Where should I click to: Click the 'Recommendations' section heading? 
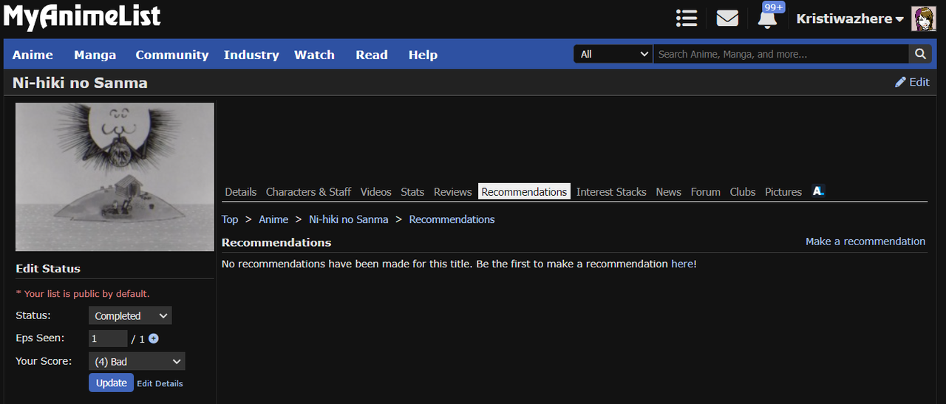pos(276,242)
